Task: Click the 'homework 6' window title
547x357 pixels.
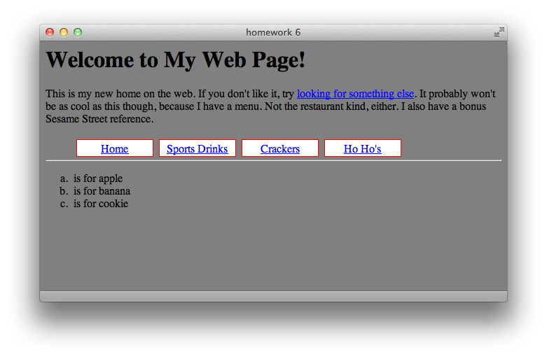Action: click(273, 32)
